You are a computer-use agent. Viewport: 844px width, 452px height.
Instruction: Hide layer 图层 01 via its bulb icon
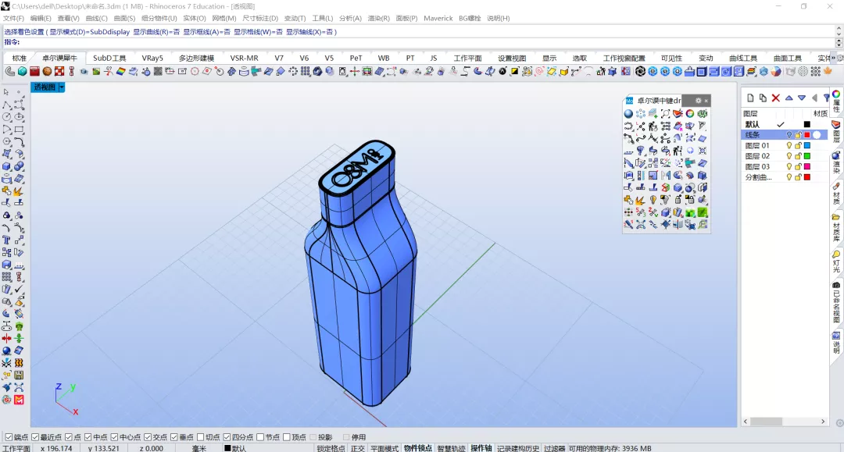[789, 146]
